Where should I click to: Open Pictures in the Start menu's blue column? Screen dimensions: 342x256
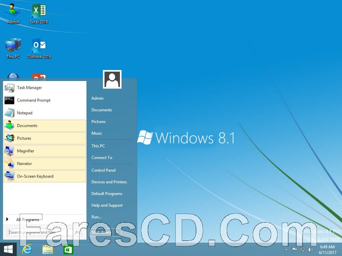tap(99, 121)
